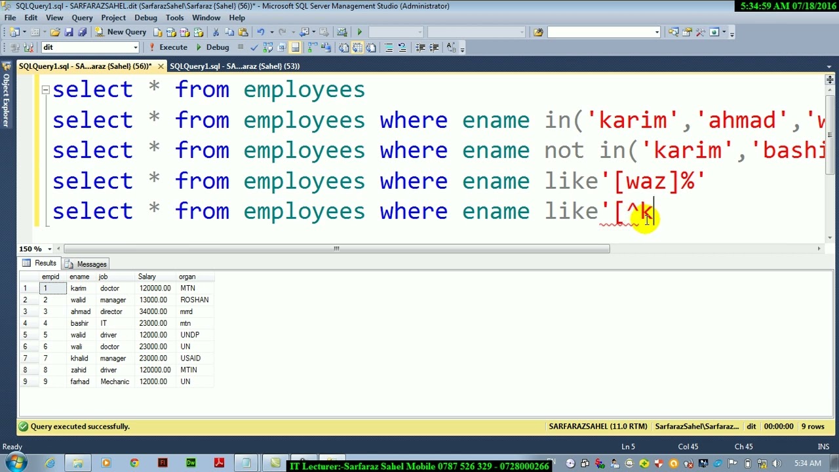Click the Undo icon

(x=260, y=31)
